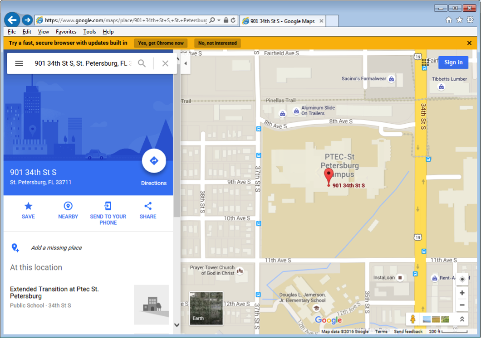481x338 pixels.
Task: Expand the map imagery strip
Action: [x=462, y=319]
